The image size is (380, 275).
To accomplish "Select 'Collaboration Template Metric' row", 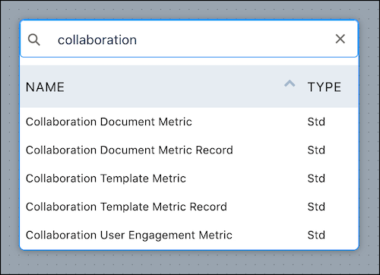I will (189, 179).
